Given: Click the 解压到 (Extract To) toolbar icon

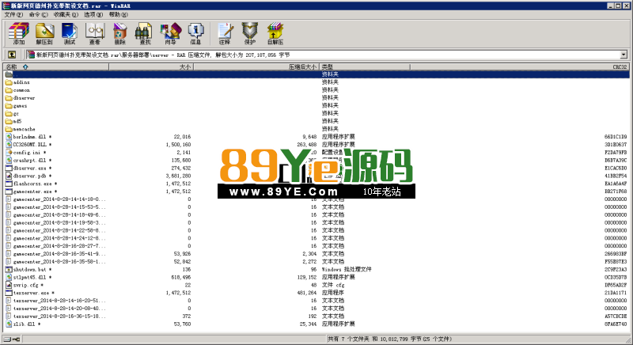Looking at the screenshot, I should point(44,33).
